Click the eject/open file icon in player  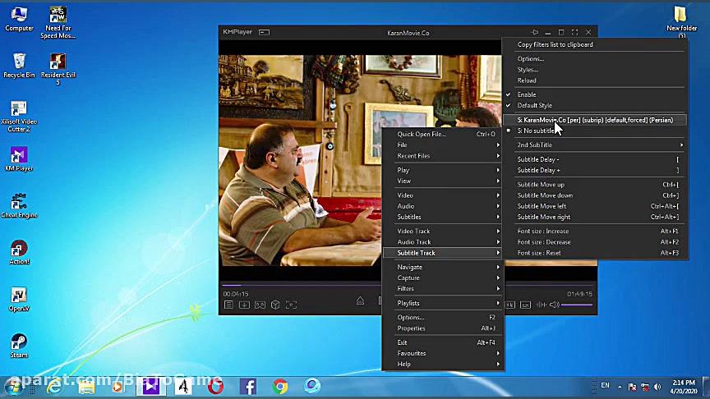click(x=360, y=300)
